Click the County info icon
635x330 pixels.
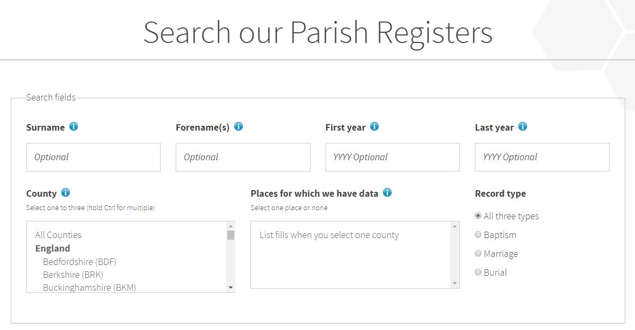66,192
